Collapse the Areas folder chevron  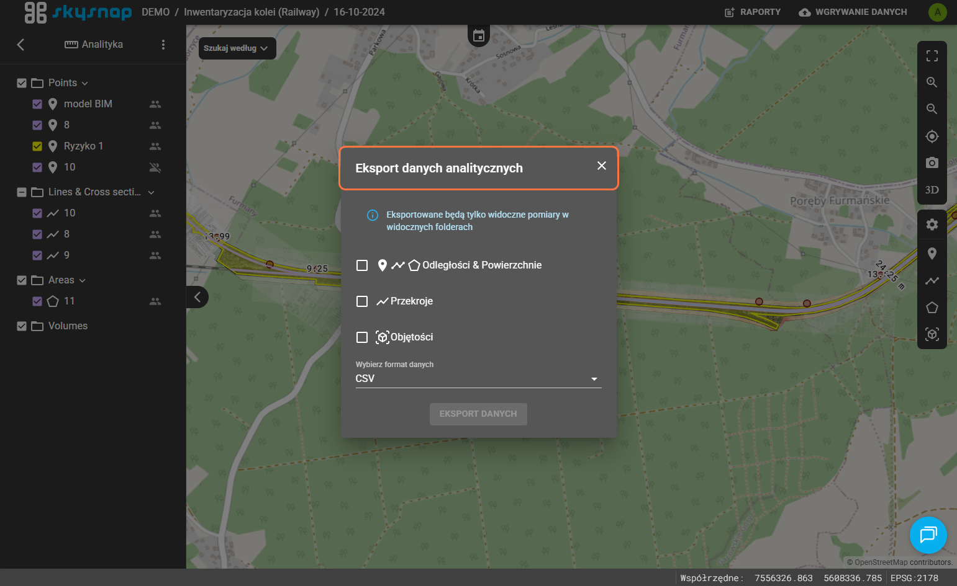[x=83, y=281]
